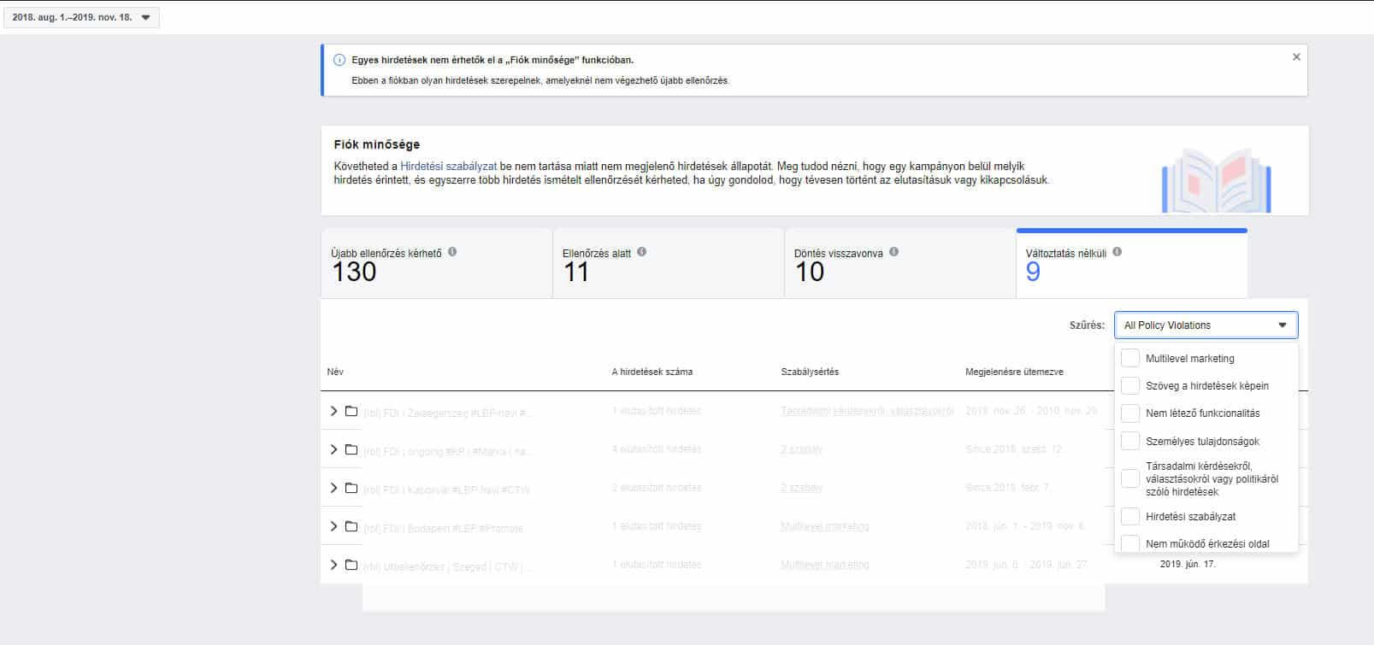Open the Hirdetési szabályzat link
This screenshot has height=645, width=1374.
pos(448,167)
